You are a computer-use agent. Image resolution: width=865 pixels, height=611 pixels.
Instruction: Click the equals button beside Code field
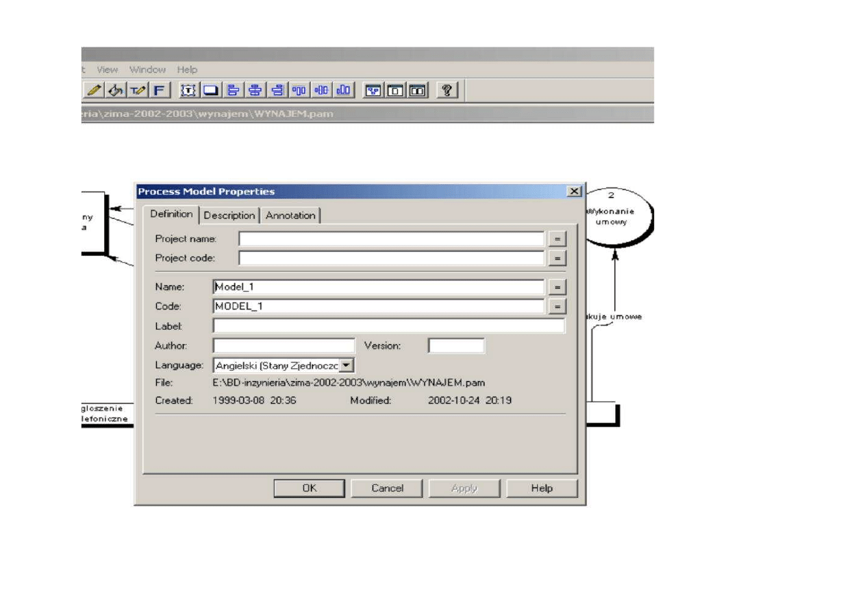557,307
